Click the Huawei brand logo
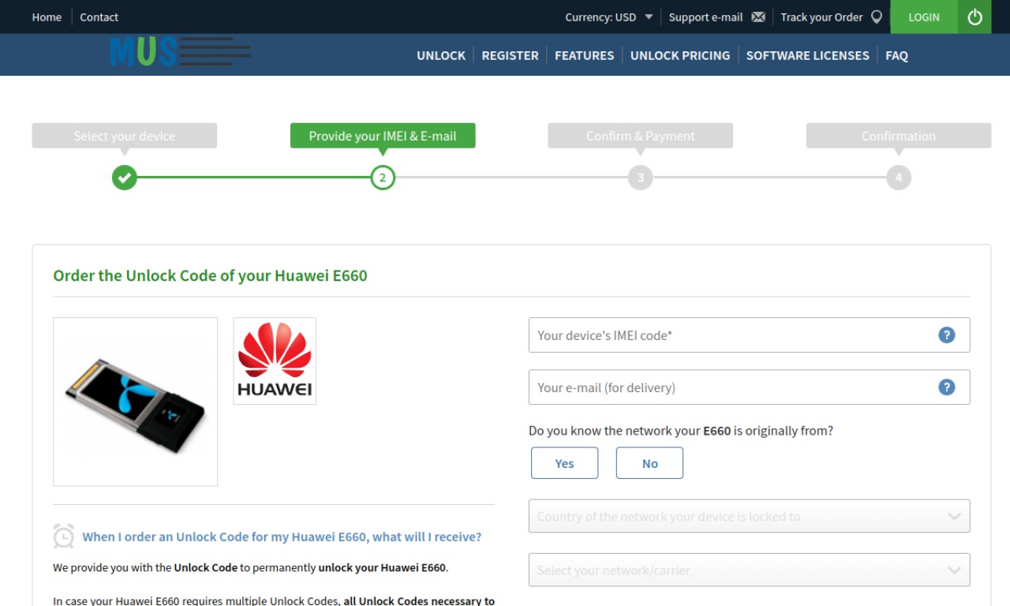 point(275,361)
